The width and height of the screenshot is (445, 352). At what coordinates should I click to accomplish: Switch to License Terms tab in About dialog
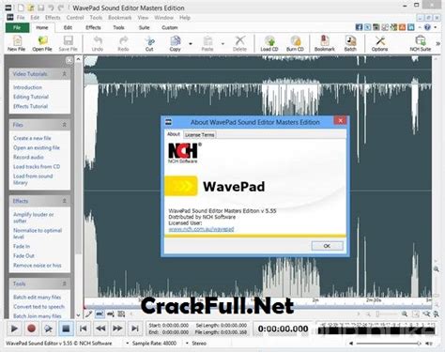[x=199, y=135]
